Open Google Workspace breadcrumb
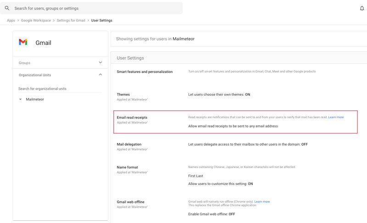 click(x=36, y=20)
